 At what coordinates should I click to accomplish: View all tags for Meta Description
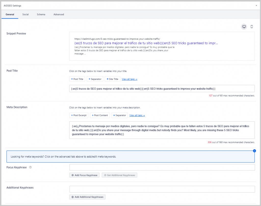pyautogui.click(x=137, y=115)
